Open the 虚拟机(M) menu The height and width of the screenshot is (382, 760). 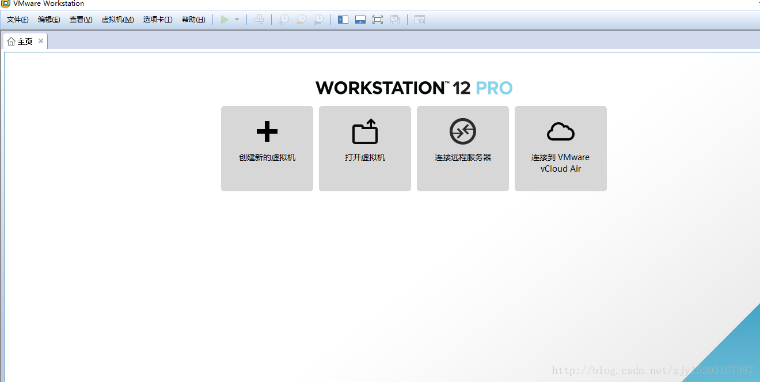(118, 20)
